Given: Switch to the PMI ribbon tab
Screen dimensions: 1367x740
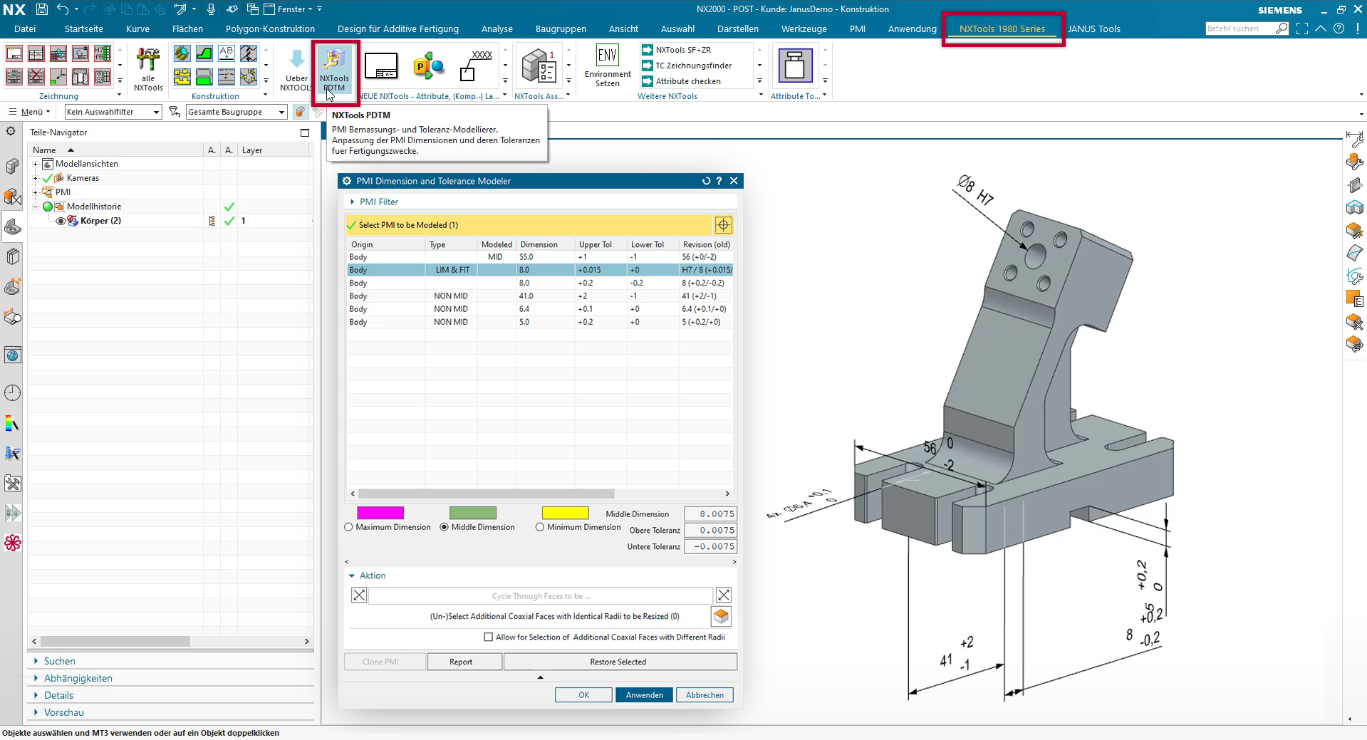Looking at the screenshot, I should coord(858,28).
